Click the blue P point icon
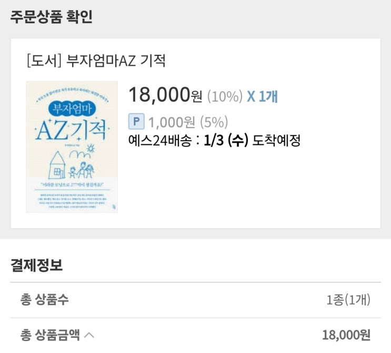 [x=136, y=122]
